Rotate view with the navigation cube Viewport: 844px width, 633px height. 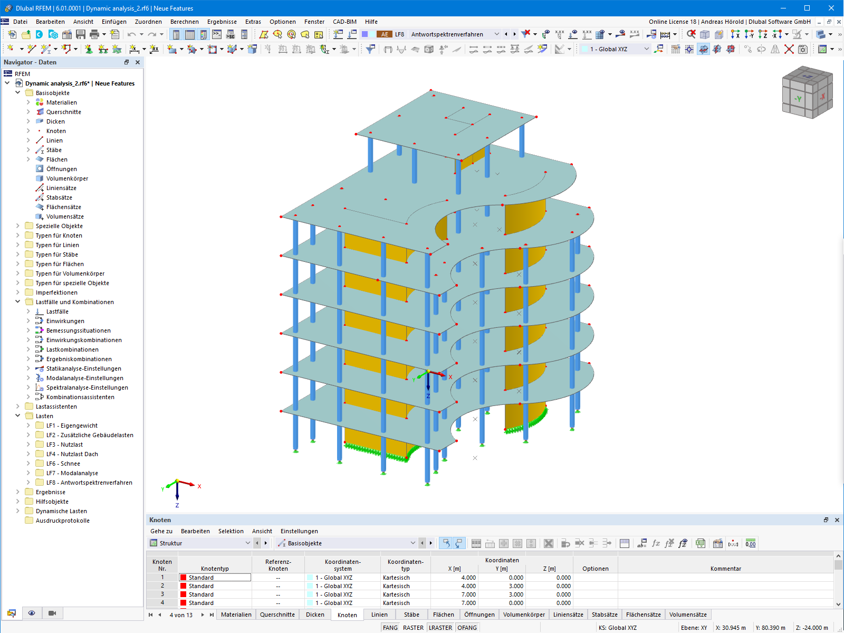point(808,92)
